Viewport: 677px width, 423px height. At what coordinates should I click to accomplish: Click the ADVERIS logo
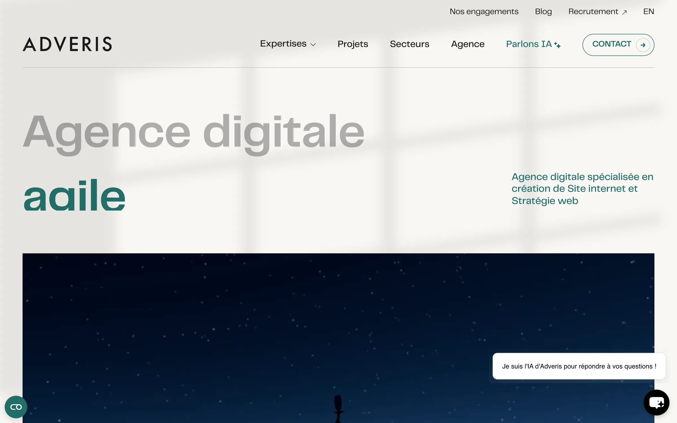(67, 44)
